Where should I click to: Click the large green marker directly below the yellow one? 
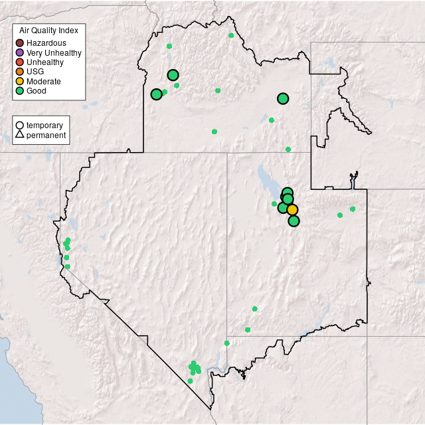(294, 221)
